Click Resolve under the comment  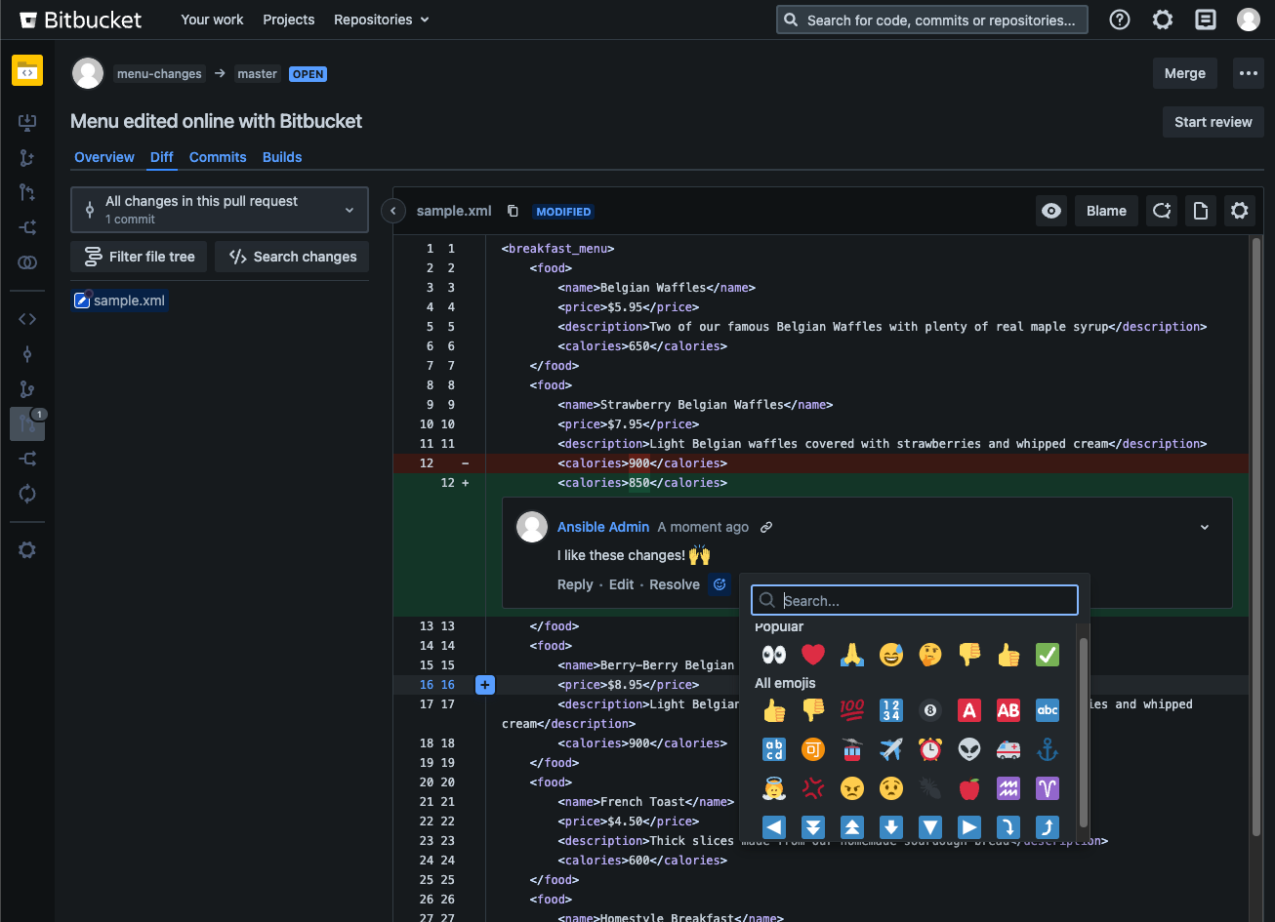[x=675, y=584]
